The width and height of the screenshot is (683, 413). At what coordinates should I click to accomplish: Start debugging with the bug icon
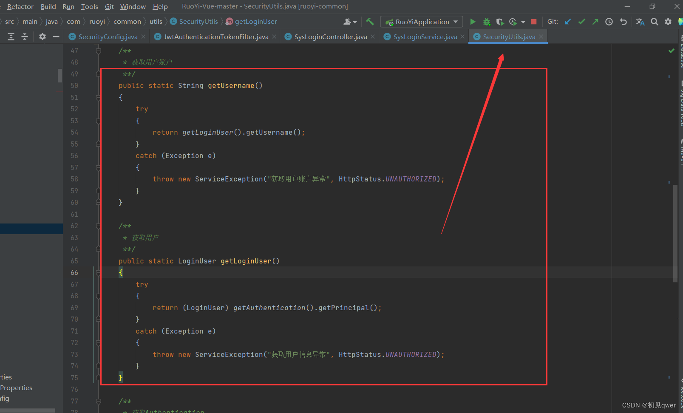[487, 22]
